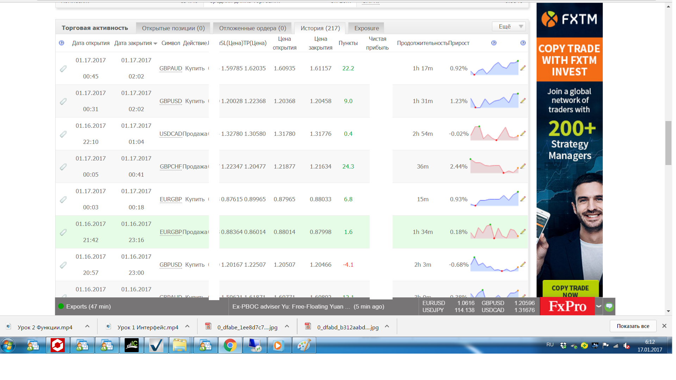The height and width of the screenshot is (380, 676).
Task: Click GBPAUD growth sparkline chart
Action: 495,68
